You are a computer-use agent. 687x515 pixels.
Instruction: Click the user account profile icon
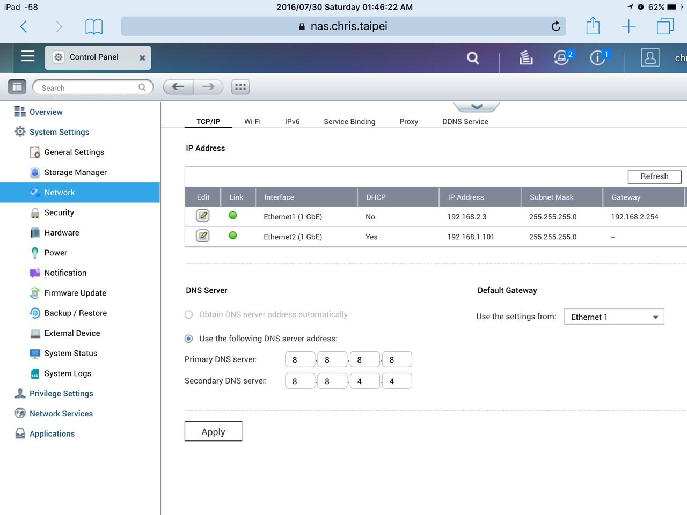tap(650, 57)
